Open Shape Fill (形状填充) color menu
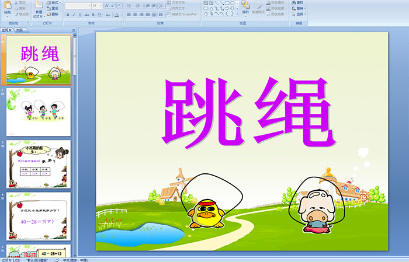 (x=276, y=2)
